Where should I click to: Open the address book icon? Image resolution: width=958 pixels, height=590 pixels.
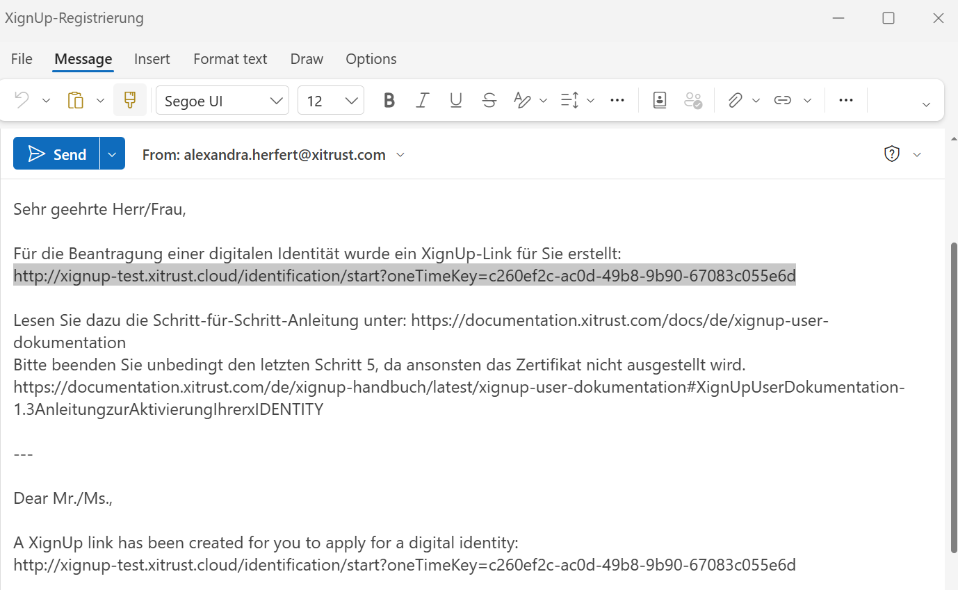pyautogui.click(x=660, y=101)
